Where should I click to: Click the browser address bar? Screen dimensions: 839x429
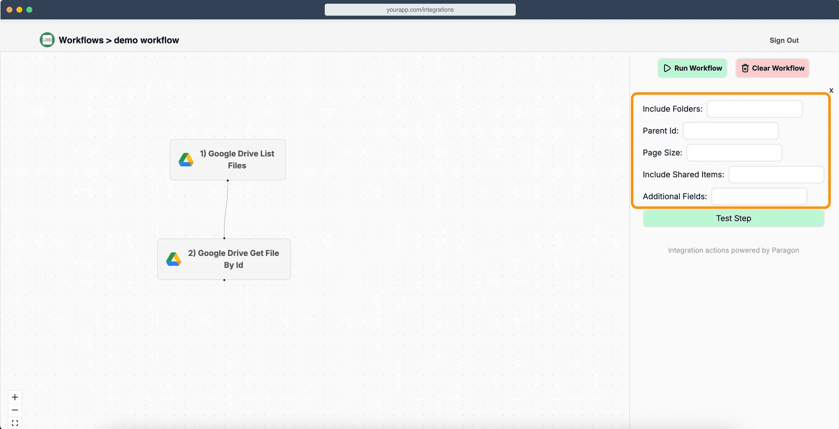click(420, 9)
